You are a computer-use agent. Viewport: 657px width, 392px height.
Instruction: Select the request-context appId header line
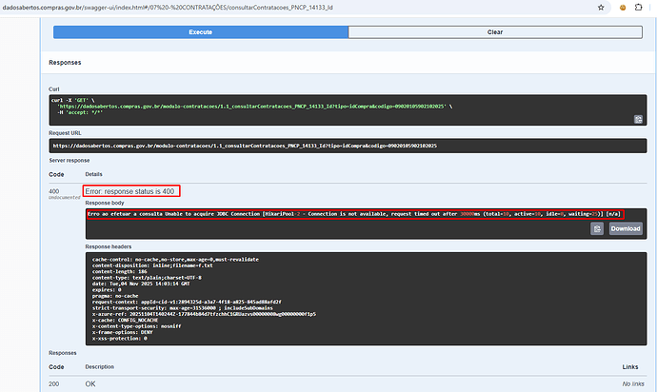coord(187,302)
